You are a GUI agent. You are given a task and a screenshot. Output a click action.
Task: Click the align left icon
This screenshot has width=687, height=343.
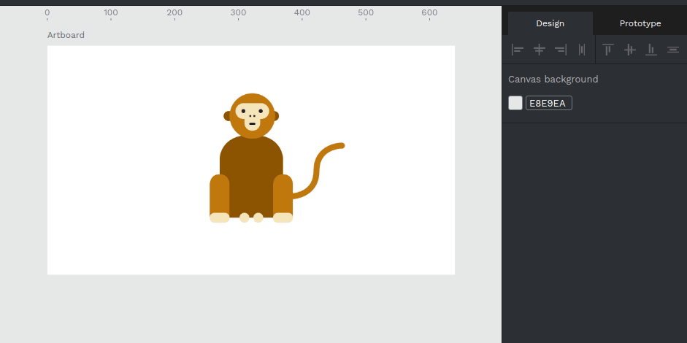click(518, 50)
